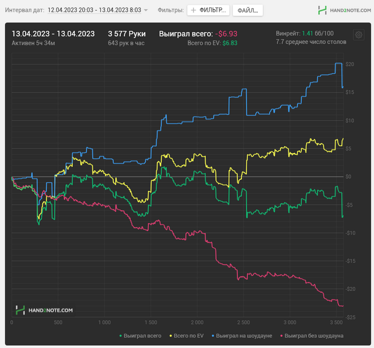Screen dimensions: 374x348
Task: Add a new filter with ФИЛЬТР button
Action: coord(208,10)
